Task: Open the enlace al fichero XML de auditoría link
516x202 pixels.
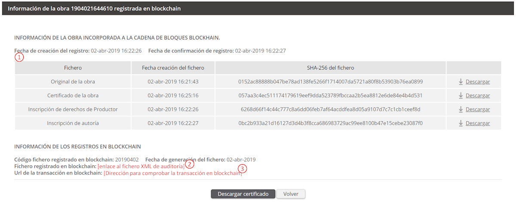Action: tap(141, 166)
